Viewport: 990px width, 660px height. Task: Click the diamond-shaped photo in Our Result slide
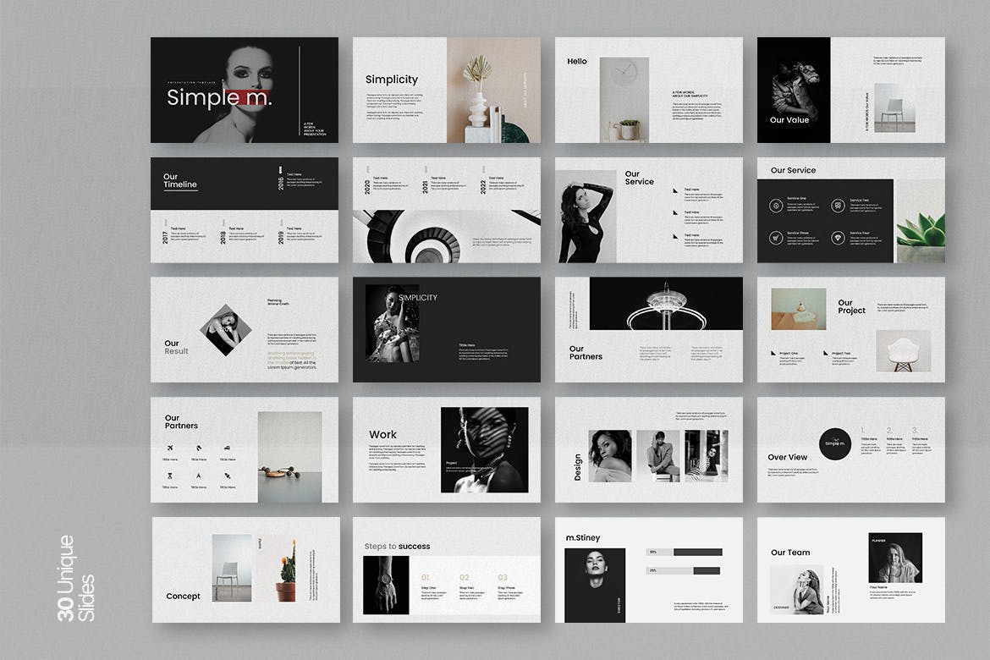point(225,328)
